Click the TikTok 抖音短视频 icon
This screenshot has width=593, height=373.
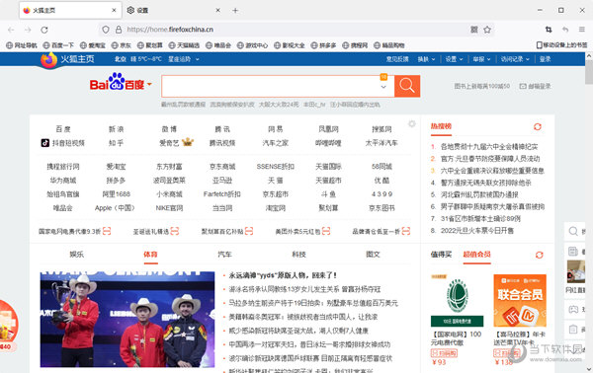(x=45, y=143)
